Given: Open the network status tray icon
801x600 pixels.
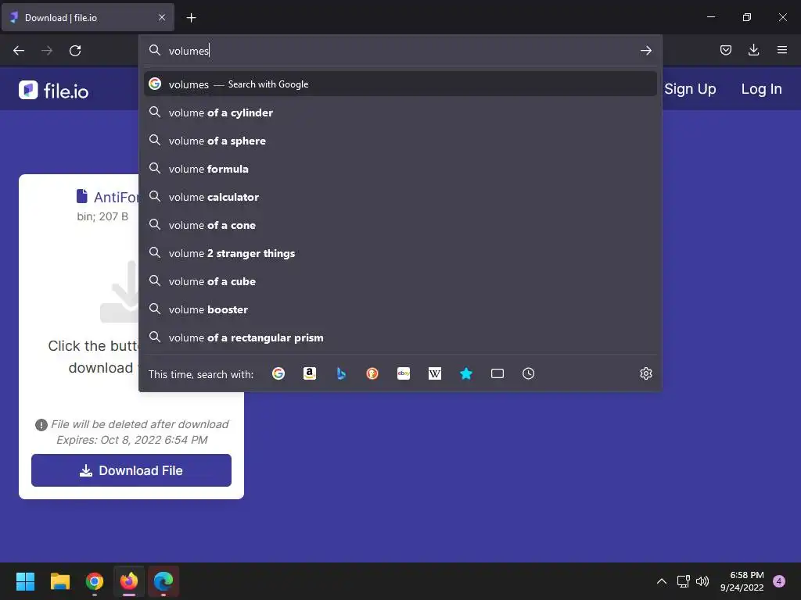Looking at the screenshot, I should click(x=683, y=581).
